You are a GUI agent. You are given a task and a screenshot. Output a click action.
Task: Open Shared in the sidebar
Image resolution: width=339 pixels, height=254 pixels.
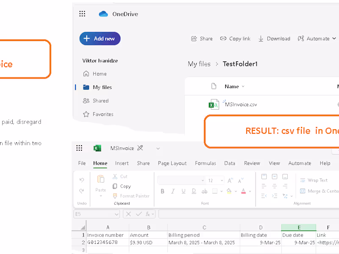(x=96, y=101)
